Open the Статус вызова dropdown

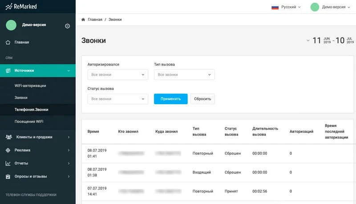click(118, 99)
